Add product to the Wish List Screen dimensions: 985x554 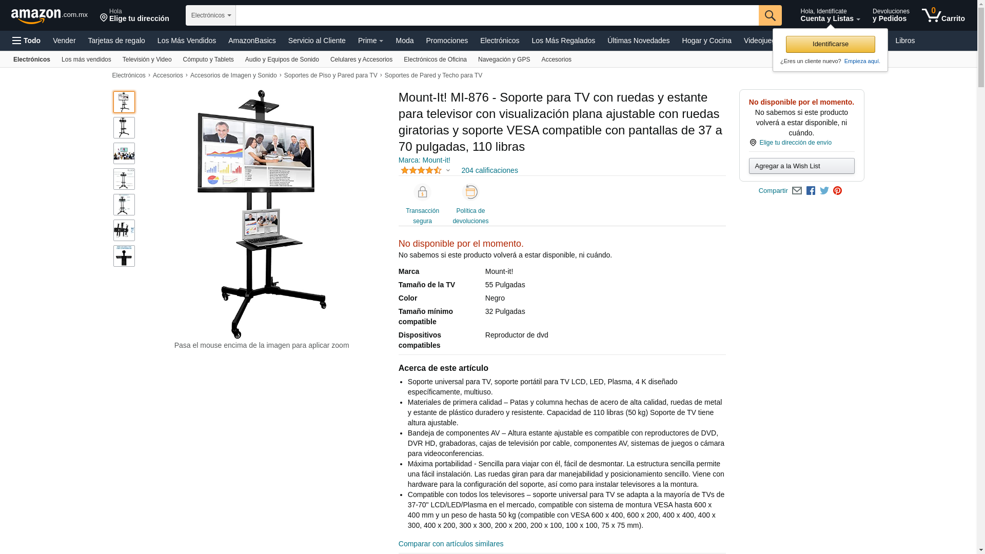pyautogui.click(x=801, y=166)
